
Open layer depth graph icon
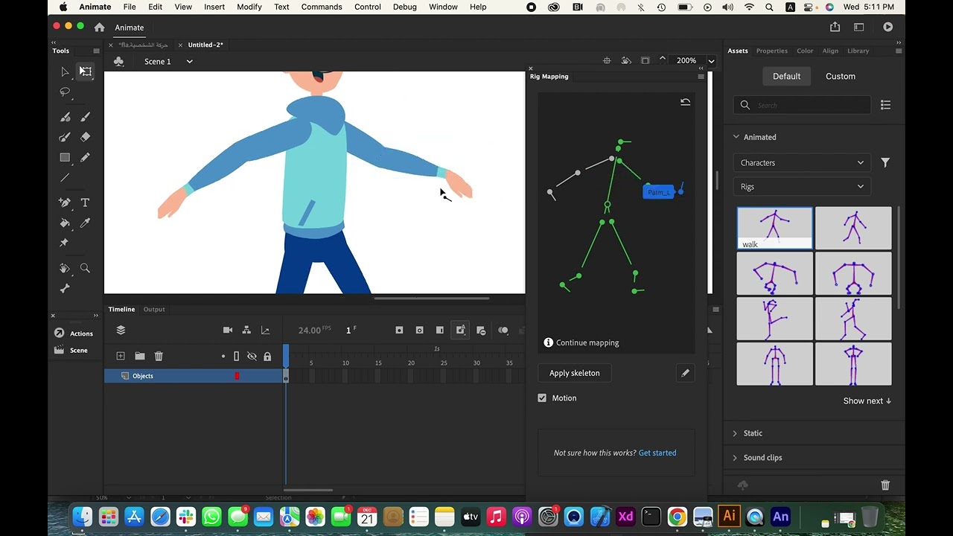click(x=265, y=330)
